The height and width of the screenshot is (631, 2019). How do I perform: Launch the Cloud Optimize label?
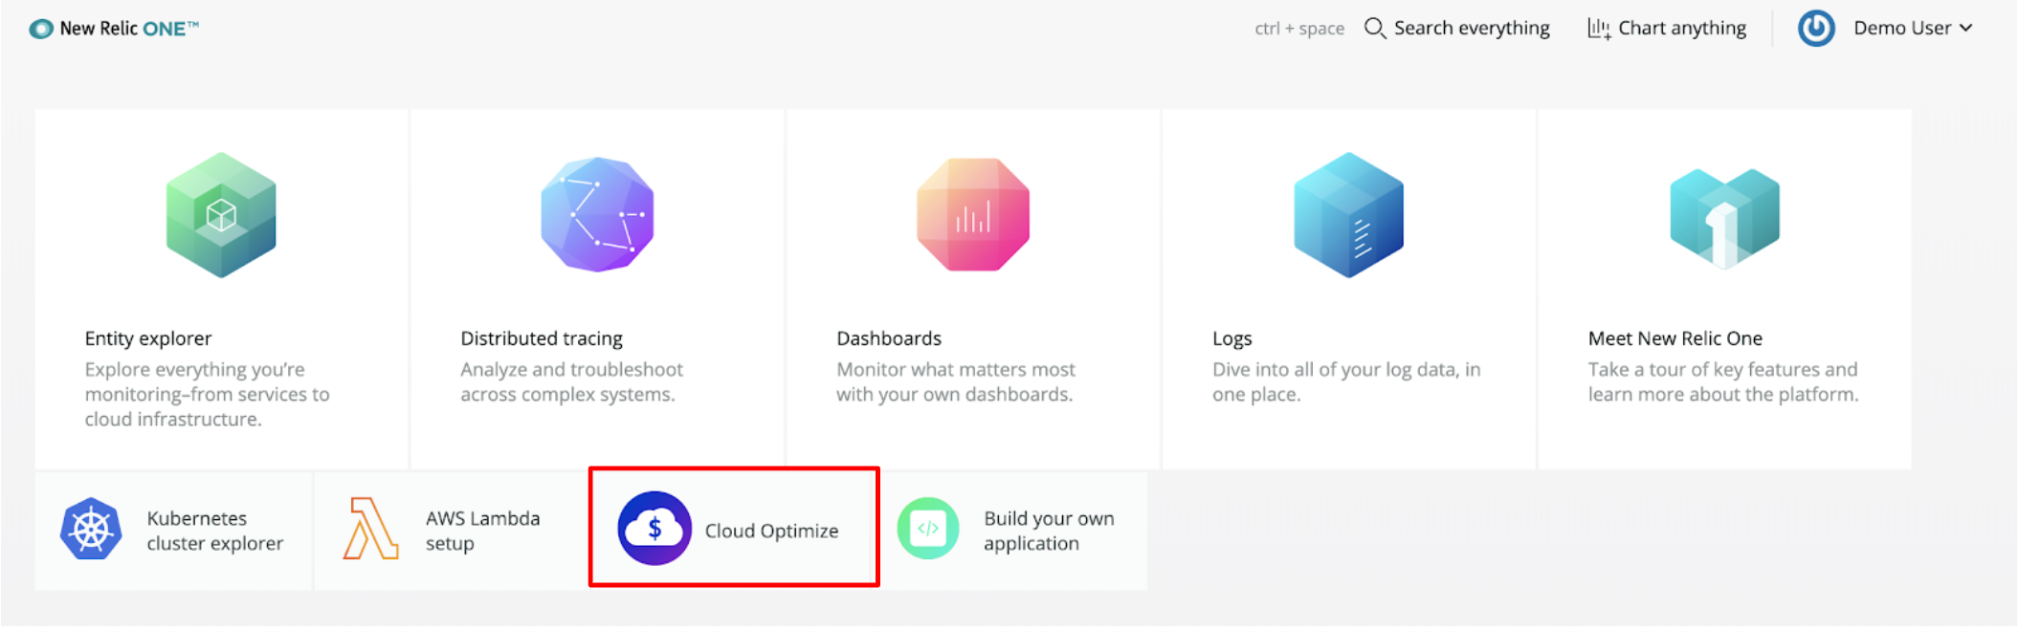click(772, 531)
